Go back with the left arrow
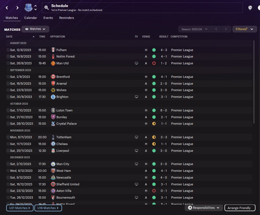Viewport: 260px width, 215px height. pos(7,8)
